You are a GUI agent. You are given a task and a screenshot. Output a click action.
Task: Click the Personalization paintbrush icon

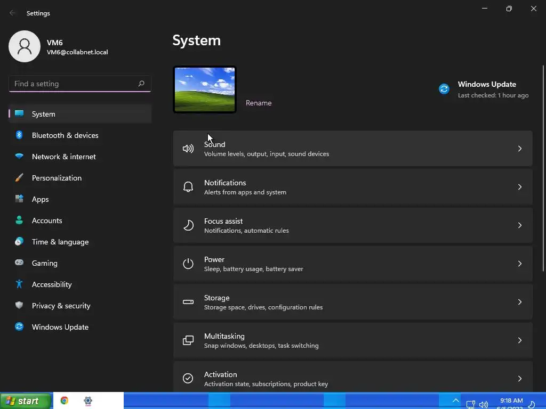pyautogui.click(x=19, y=178)
